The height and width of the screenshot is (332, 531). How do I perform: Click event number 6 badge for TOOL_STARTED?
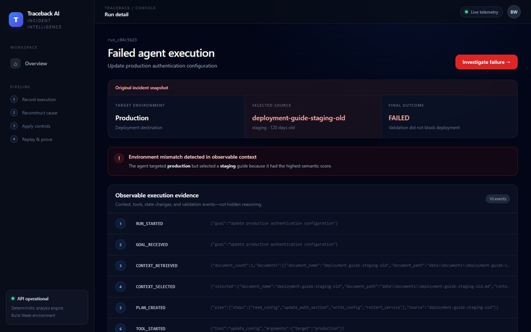click(x=121, y=328)
